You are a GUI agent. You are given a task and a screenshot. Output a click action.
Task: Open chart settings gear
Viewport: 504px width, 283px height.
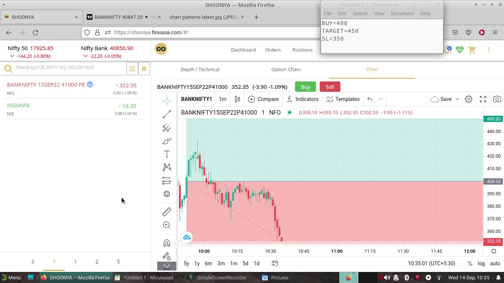pyautogui.click(x=469, y=99)
